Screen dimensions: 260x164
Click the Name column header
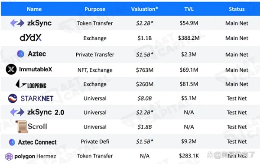point(34,9)
